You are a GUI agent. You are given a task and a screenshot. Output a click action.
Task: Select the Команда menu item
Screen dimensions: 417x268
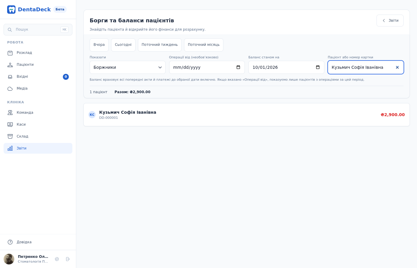click(x=38, y=113)
